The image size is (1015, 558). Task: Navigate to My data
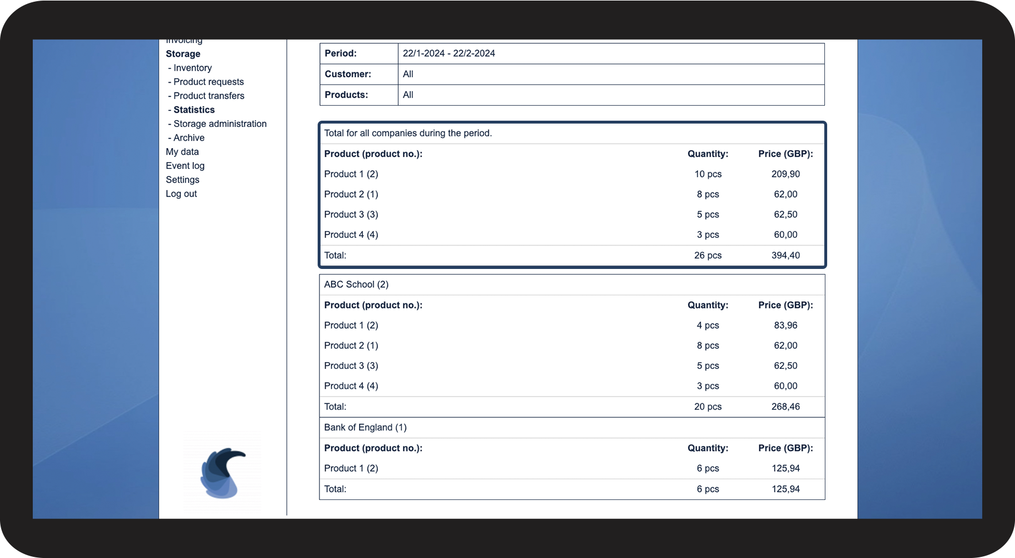[182, 152]
